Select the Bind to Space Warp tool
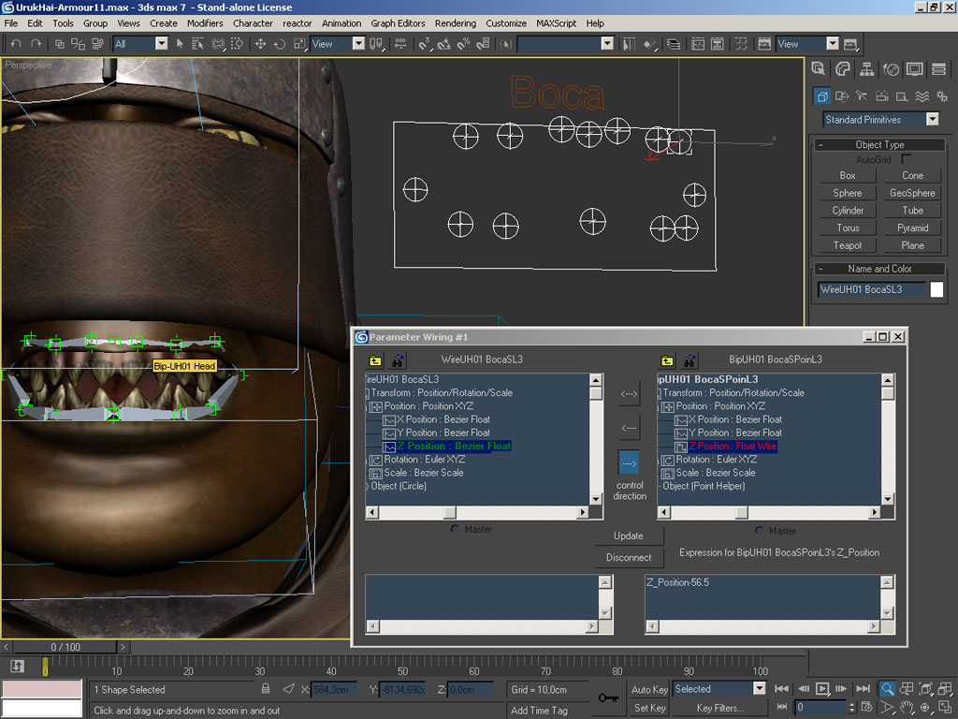Viewport: 958px width, 719px height. (97, 44)
